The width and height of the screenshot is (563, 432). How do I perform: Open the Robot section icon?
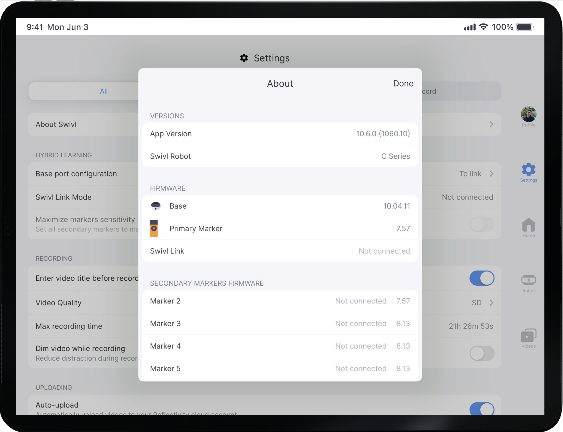point(528,280)
